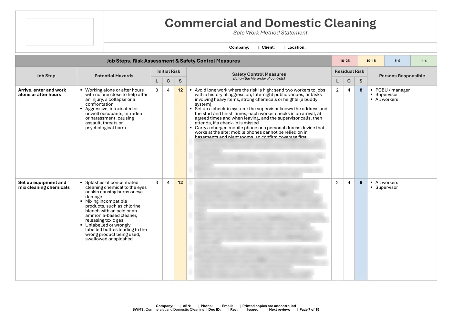Click the hazard "Mixing incompatible products"
The height and width of the screenshot is (319, 452).
point(113,211)
